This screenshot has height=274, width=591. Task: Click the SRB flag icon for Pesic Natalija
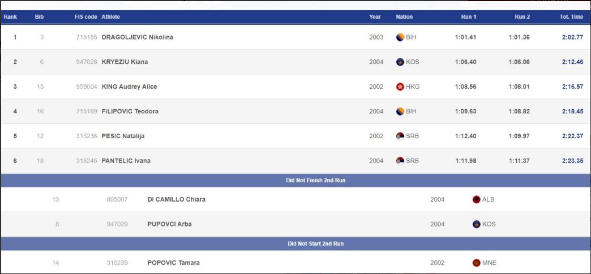[x=400, y=136]
